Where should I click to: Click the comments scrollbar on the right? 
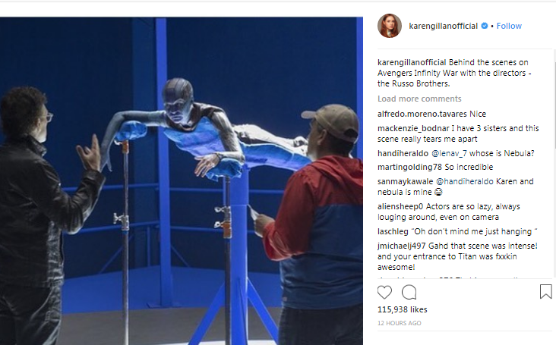click(x=554, y=106)
